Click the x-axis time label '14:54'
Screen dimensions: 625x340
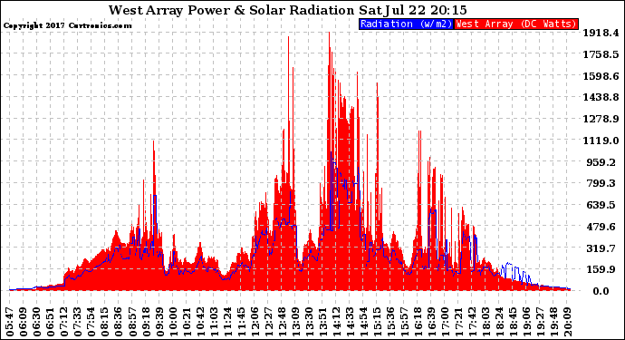coord(363,322)
